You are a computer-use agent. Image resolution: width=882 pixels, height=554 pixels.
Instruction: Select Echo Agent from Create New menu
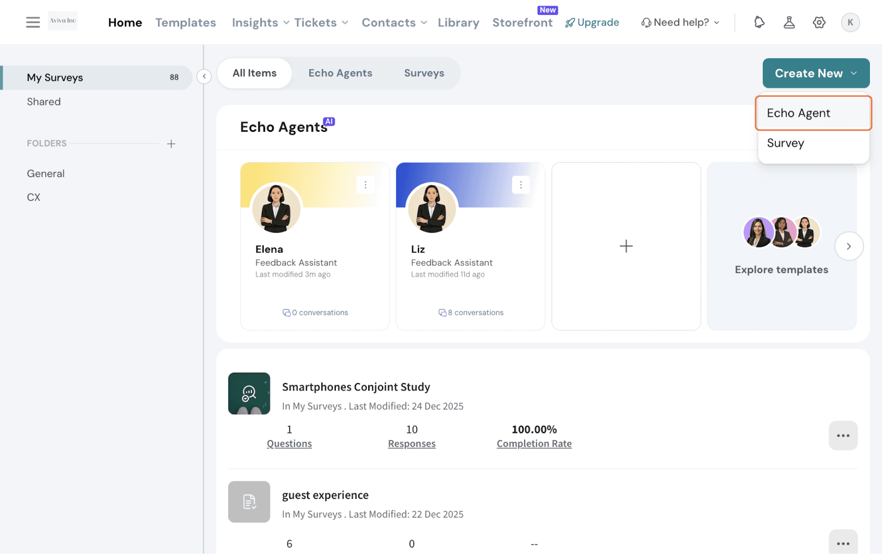798,113
